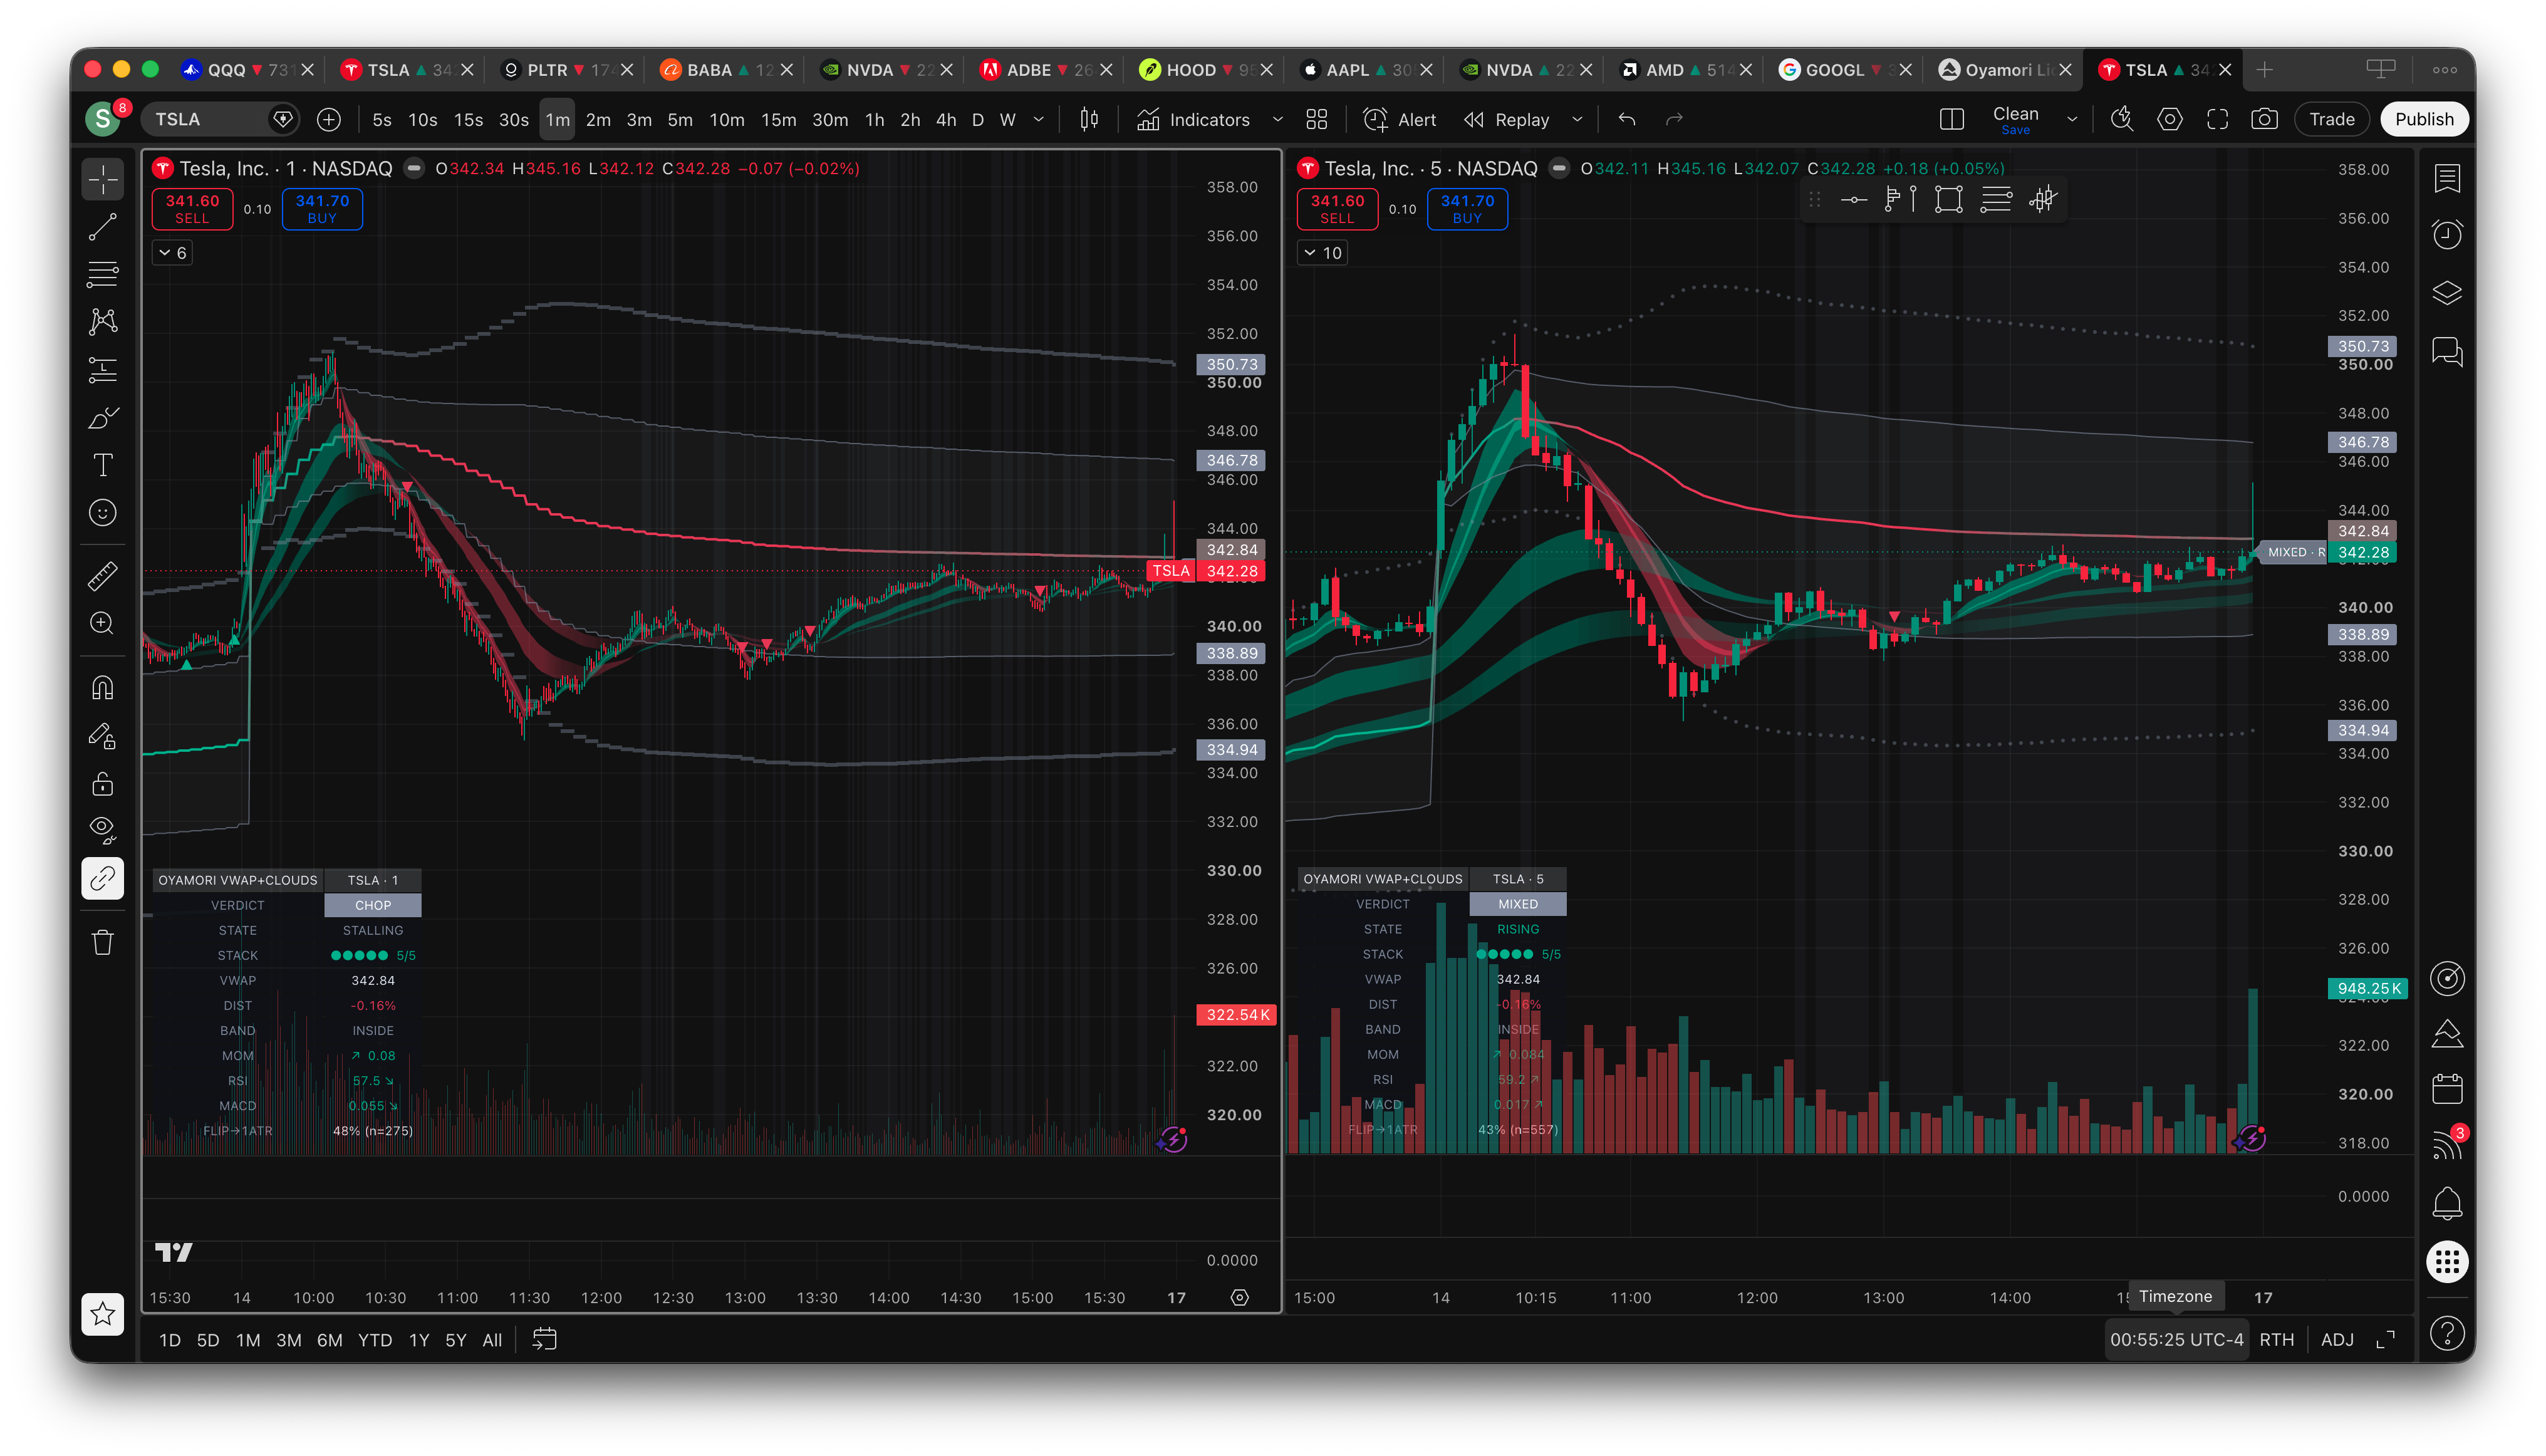
Task: Open the notifications bell icon
Action: (2447, 1203)
